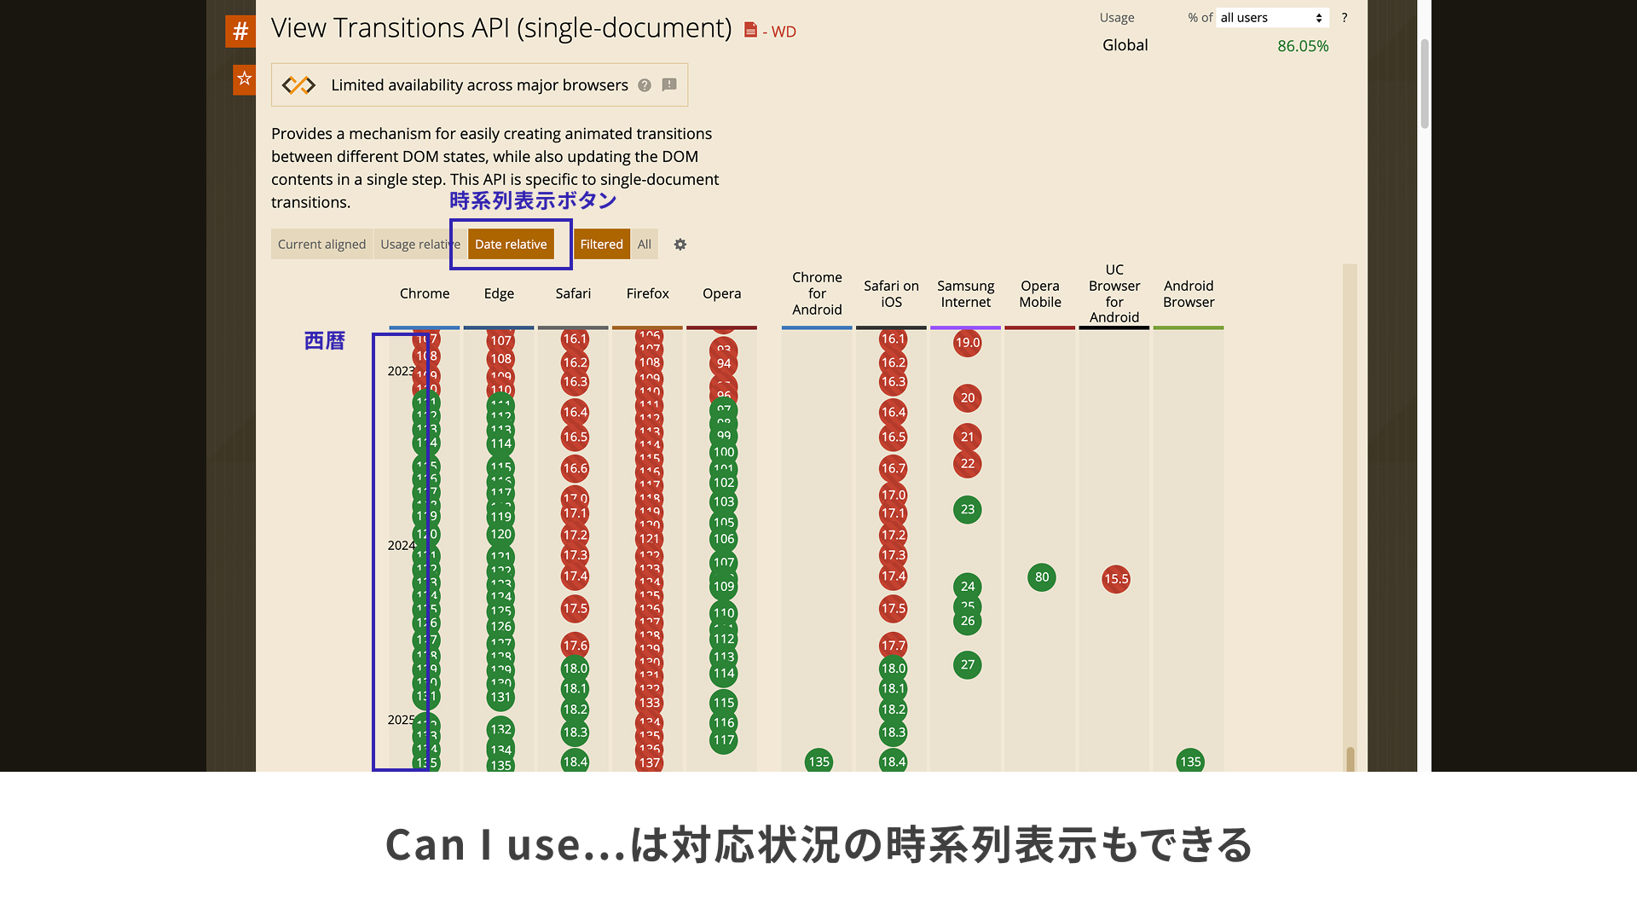Select Firefox version 137 cell
Image resolution: width=1637 pixels, height=921 pixels.
point(650,762)
